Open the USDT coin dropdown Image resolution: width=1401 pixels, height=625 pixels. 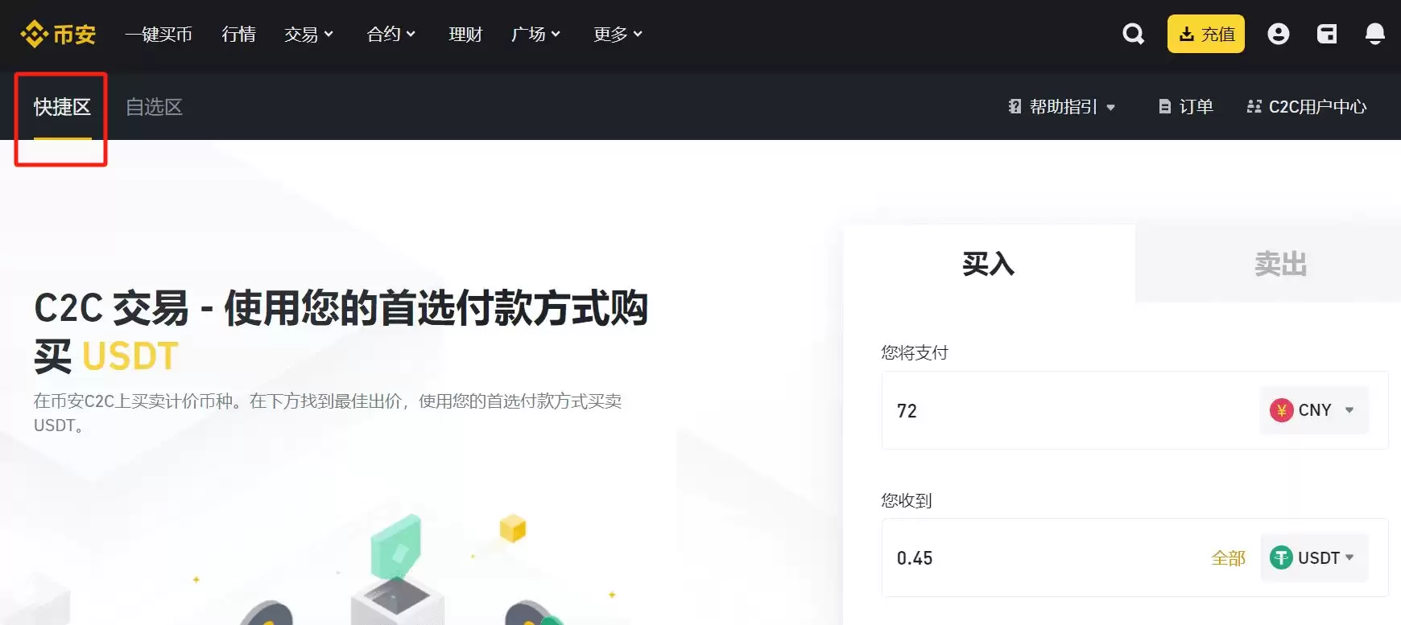pos(1314,557)
